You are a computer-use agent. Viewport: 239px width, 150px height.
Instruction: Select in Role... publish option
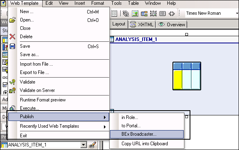coord(147,117)
